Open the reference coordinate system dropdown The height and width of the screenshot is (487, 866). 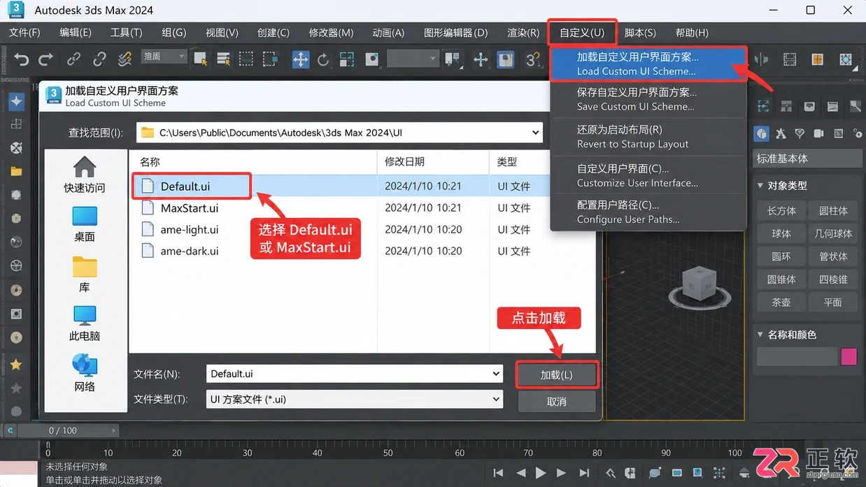coord(412,59)
